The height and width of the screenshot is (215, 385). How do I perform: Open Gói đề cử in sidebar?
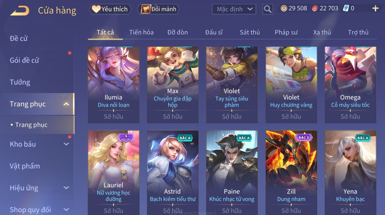(x=24, y=60)
